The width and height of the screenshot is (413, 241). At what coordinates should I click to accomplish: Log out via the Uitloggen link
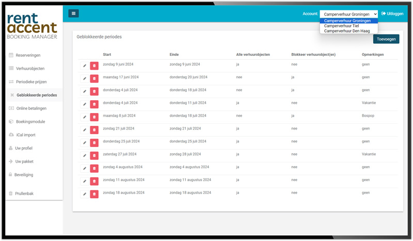coord(392,14)
